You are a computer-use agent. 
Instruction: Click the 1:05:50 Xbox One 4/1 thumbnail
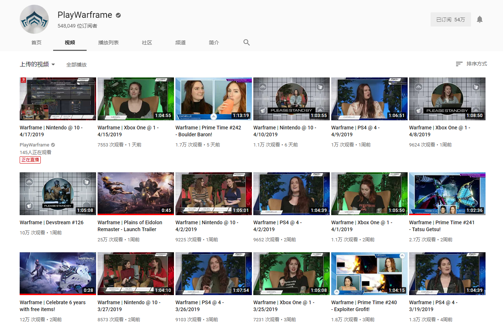click(x=369, y=194)
